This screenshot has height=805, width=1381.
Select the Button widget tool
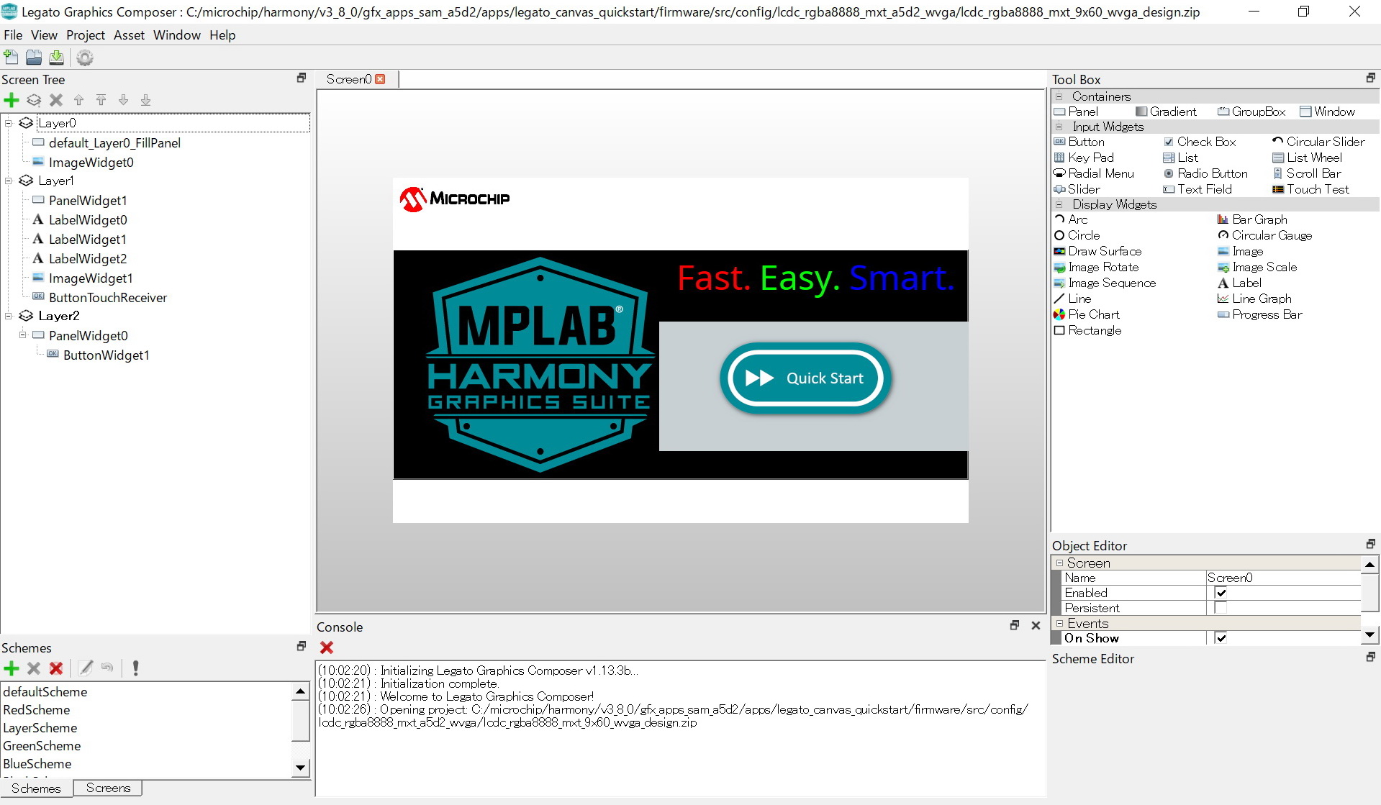pyautogui.click(x=1079, y=142)
